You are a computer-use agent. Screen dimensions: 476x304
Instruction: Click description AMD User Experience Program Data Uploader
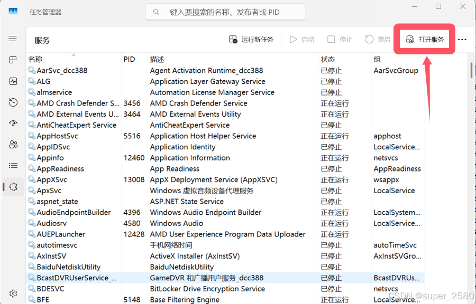(x=227, y=234)
